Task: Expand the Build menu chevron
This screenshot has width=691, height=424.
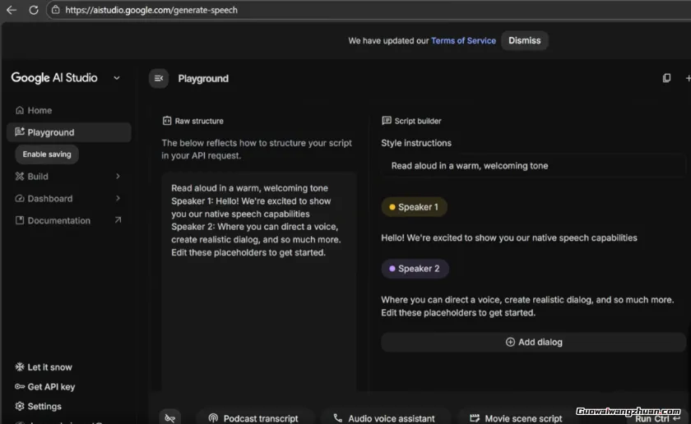Action: coord(118,176)
